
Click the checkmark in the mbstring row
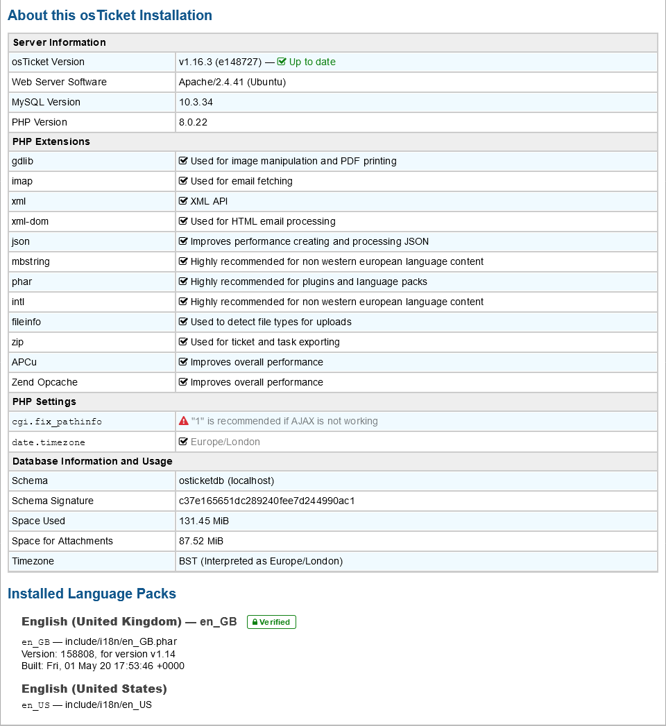click(184, 261)
